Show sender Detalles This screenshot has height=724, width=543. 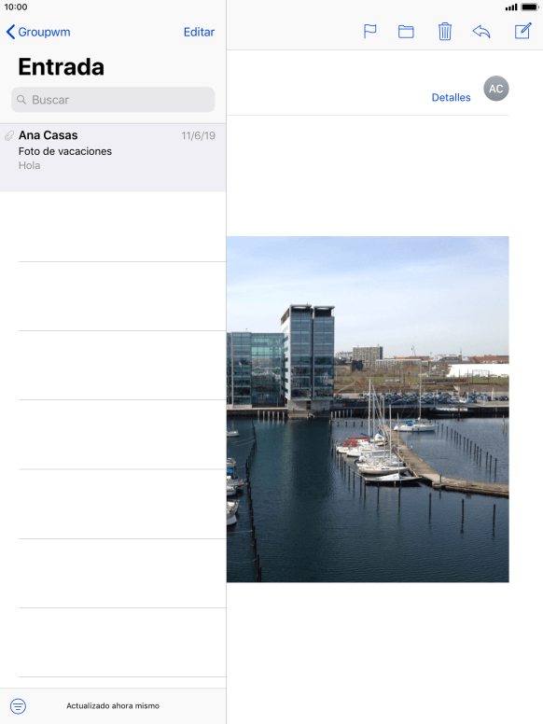click(452, 97)
